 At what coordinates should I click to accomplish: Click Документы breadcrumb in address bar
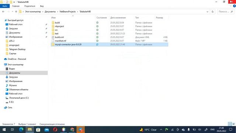50,11
